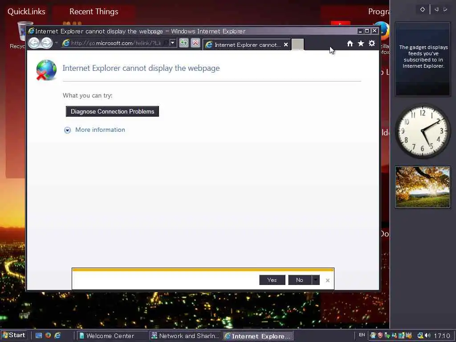Expand the More information section
This screenshot has width=456, height=342.
(67, 130)
